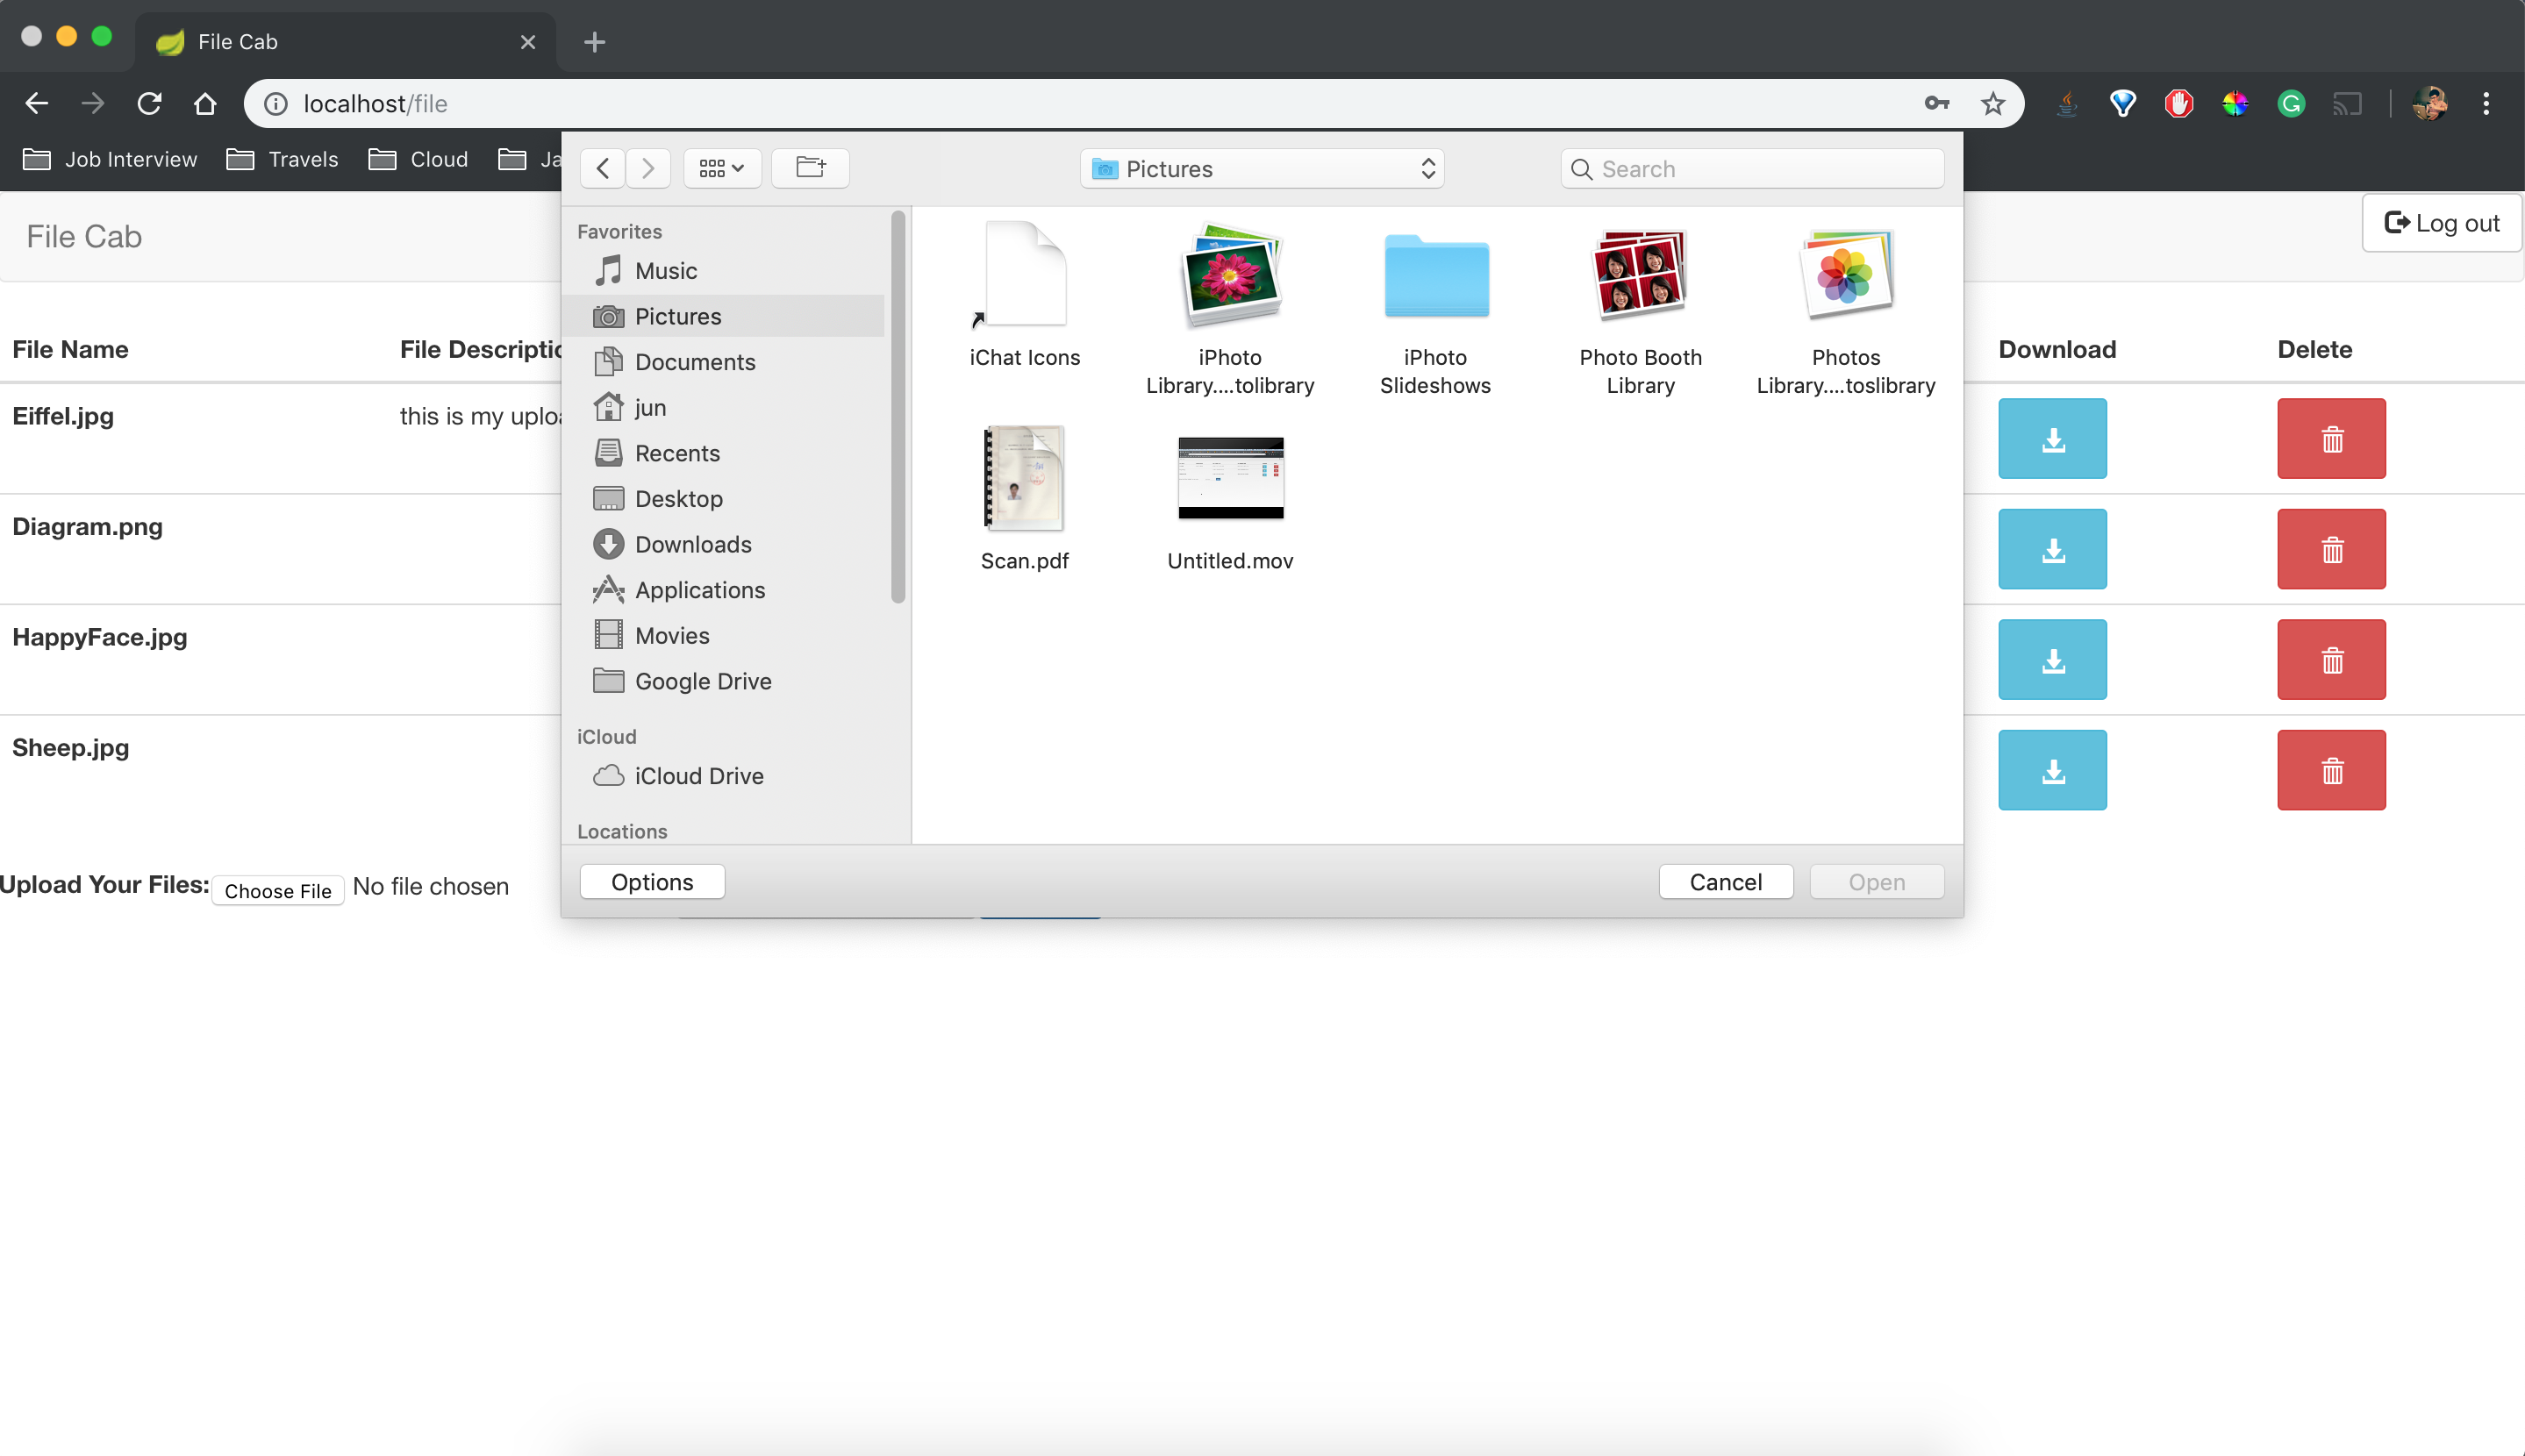Click the download icon for Eiffel.jpg
This screenshot has width=2525, height=1456.
click(2052, 438)
